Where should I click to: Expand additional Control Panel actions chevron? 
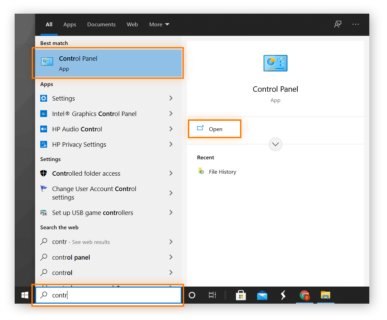coord(275,144)
